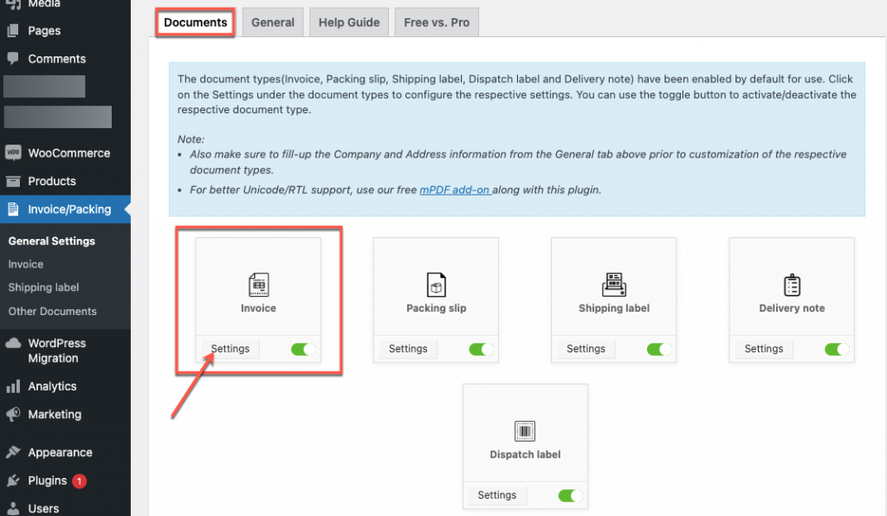Image resolution: width=887 pixels, height=516 pixels.
Task: Open the Help Guide tab
Action: click(349, 23)
